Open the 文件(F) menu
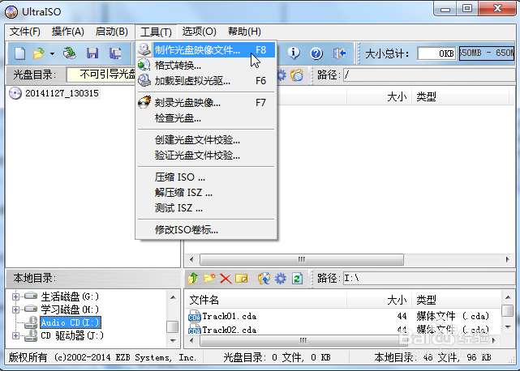520x371 pixels. (25, 32)
